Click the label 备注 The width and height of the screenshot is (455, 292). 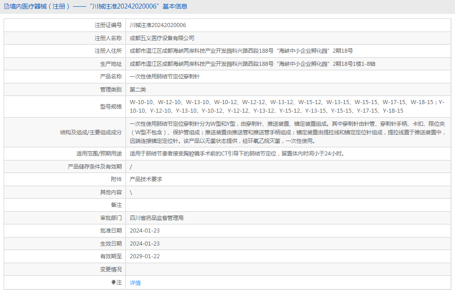[x=116, y=205]
